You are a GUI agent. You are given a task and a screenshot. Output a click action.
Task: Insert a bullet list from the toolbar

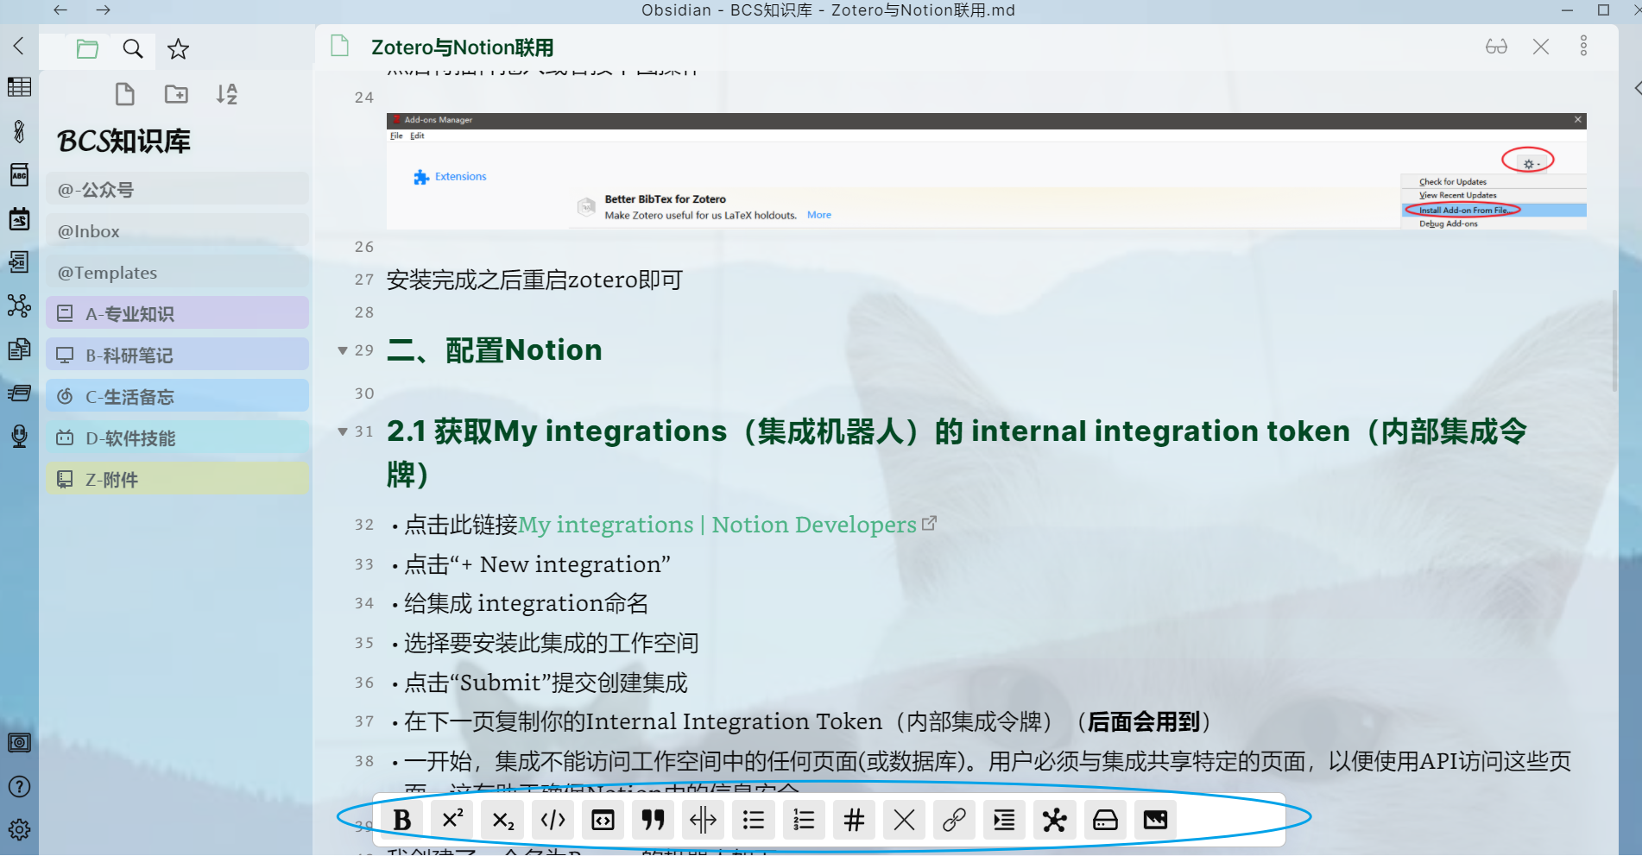tap(754, 820)
